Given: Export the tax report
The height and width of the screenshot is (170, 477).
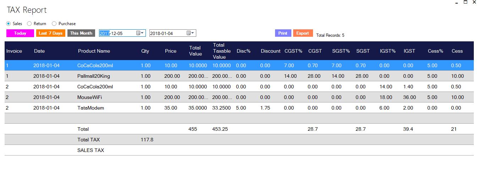Looking at the screenshot, I should (x=302, y=33).
